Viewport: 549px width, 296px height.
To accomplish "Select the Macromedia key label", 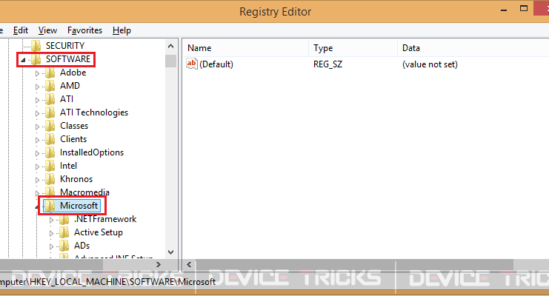I will [84, 192].
